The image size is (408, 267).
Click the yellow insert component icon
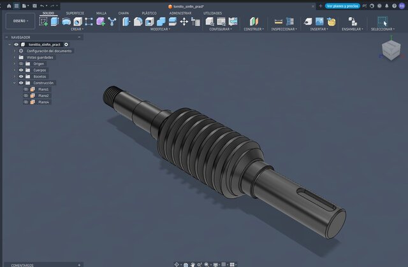(x=331, y=22)
